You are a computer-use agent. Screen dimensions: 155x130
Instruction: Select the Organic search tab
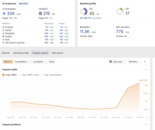tap(40, 53)
